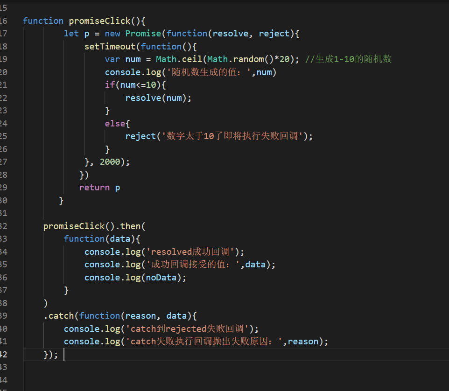Click 'return p' on line 29

(100, 188)
